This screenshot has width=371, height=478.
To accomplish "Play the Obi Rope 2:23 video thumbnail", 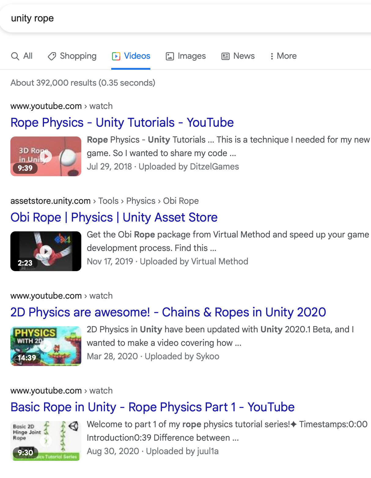I will tap(46, 251).
